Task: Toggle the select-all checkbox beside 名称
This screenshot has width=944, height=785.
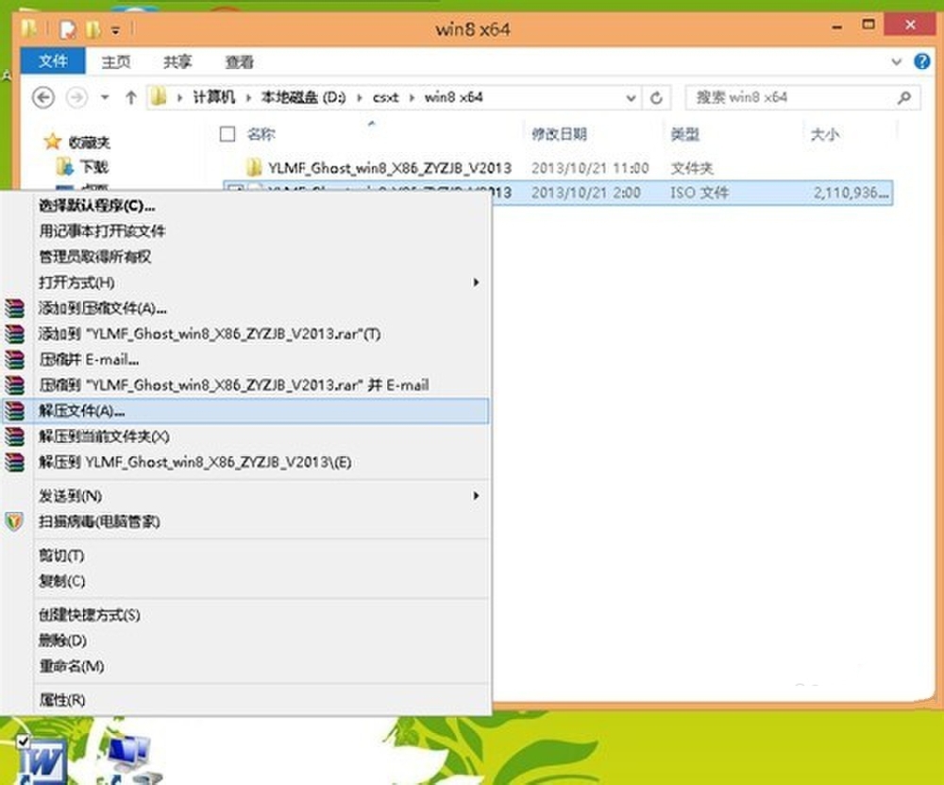Action: [227, 134]
